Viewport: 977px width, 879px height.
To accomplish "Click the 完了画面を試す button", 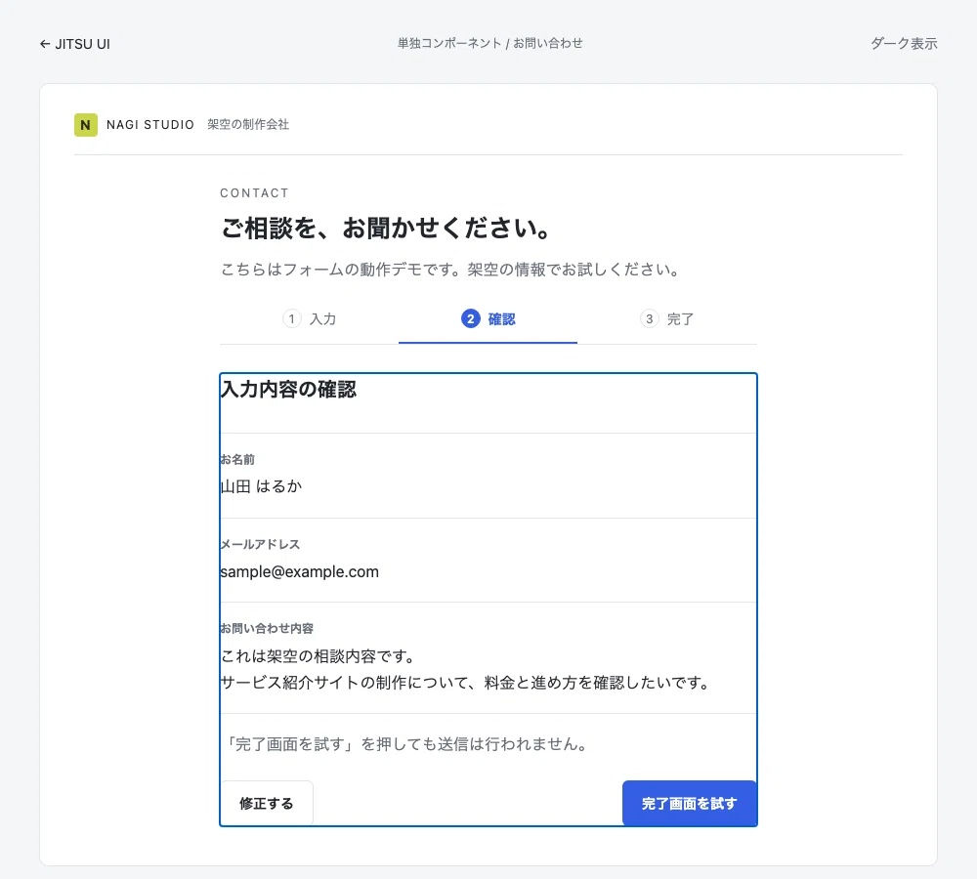I will 689,803.
